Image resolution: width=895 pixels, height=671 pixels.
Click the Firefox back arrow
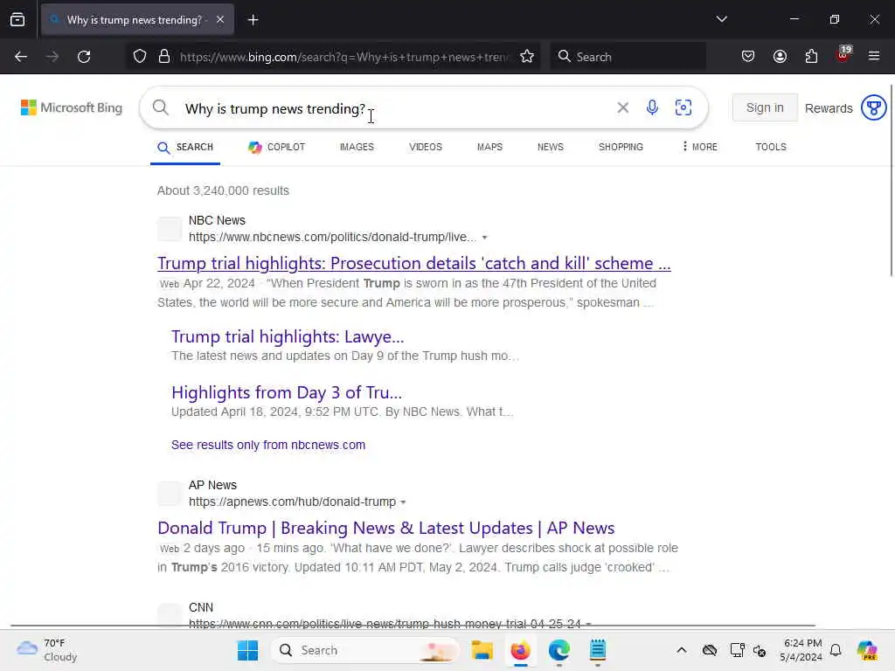tap(21, 57)
